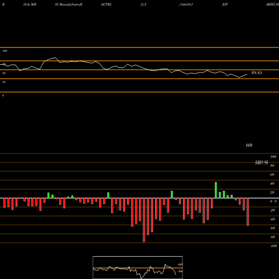Click the longest red histogram bar
The width and height of the screenshot is (279, 279).
(144, 220)
